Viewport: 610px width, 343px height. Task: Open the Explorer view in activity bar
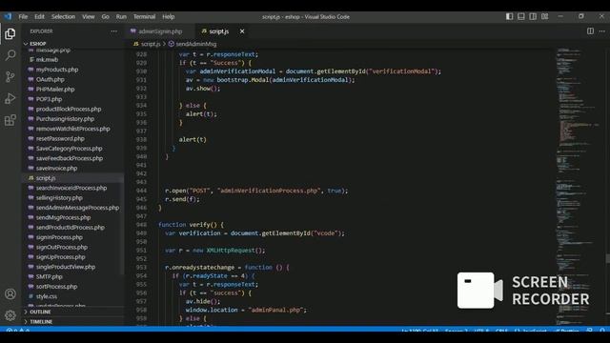point(10,34)
